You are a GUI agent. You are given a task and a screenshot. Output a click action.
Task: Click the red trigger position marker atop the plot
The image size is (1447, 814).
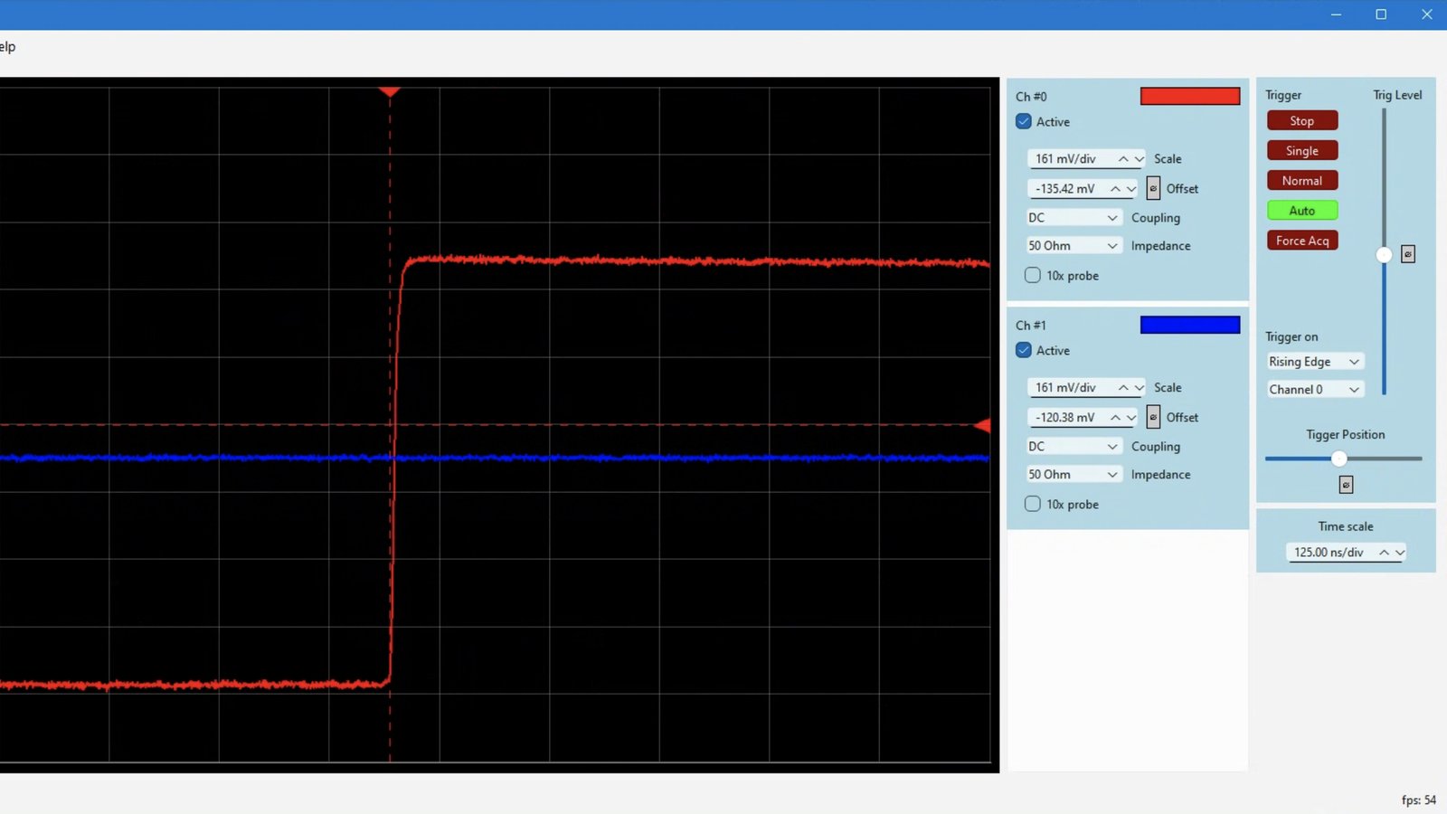[x=390, y=91]
